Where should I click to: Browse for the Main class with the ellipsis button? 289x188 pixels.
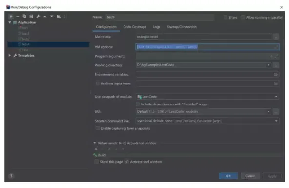point(276,37)
